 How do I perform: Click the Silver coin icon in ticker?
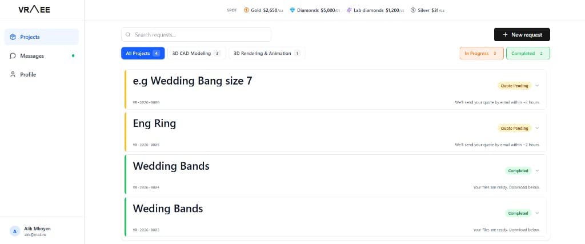413,10
